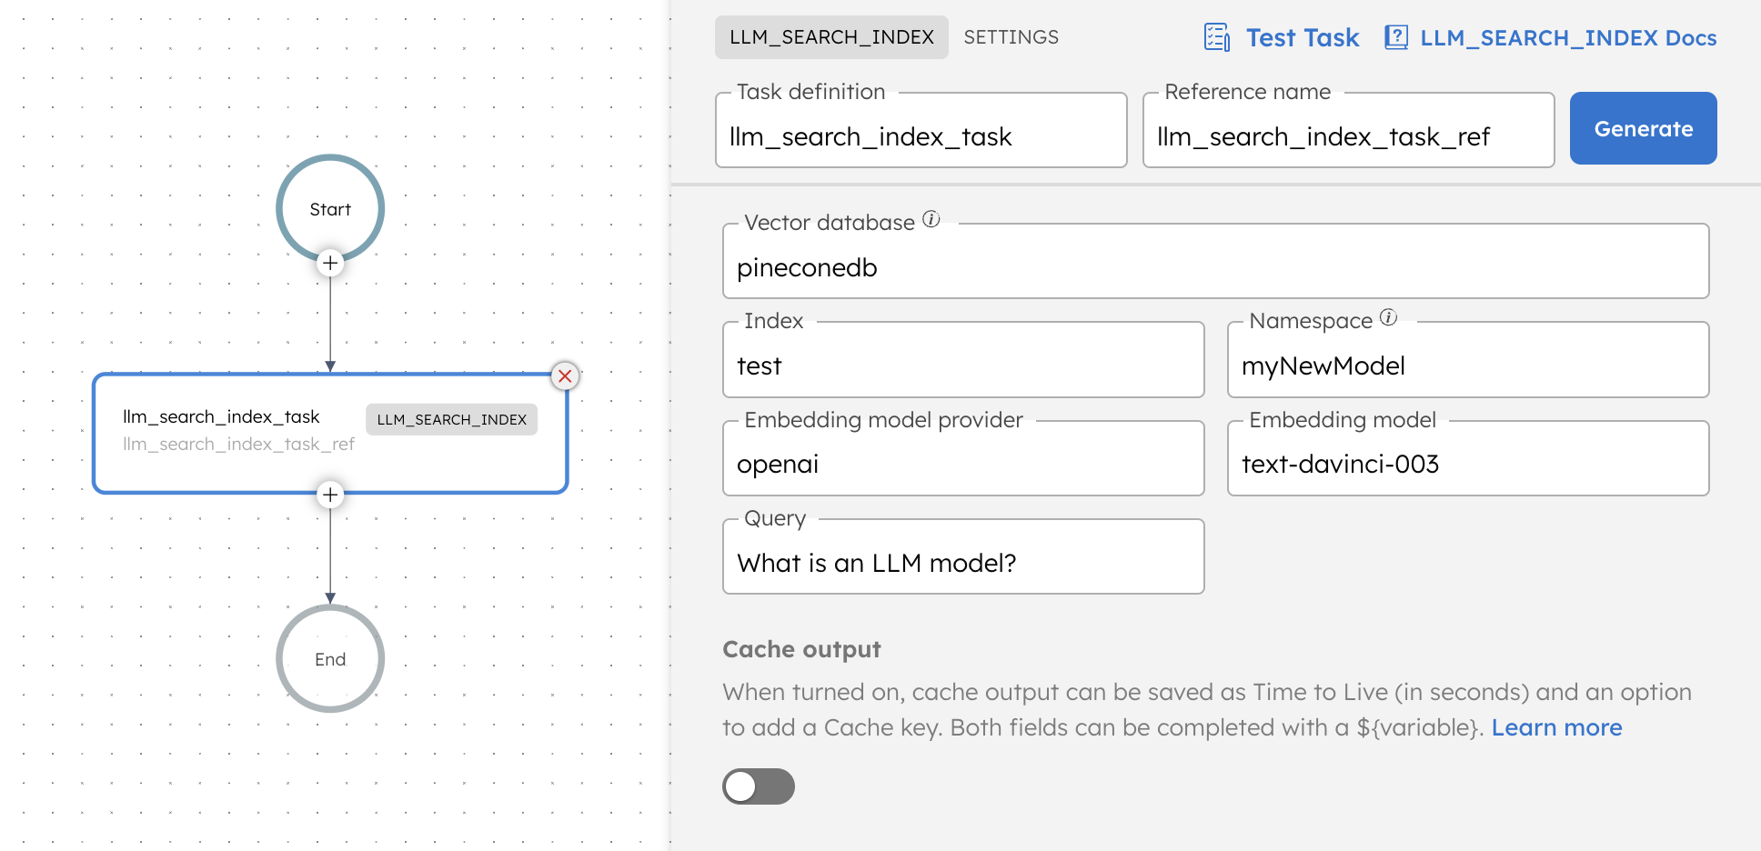Screen dimensions: 1761x851
Task: Open the Vector database dropdown
Action: point(1215,261)
